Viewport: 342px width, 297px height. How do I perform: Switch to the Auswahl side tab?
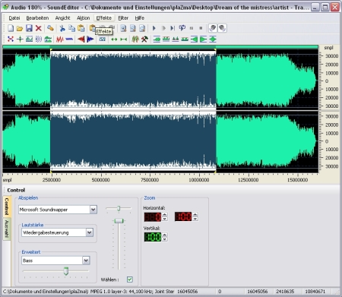(x=7, y=229)
